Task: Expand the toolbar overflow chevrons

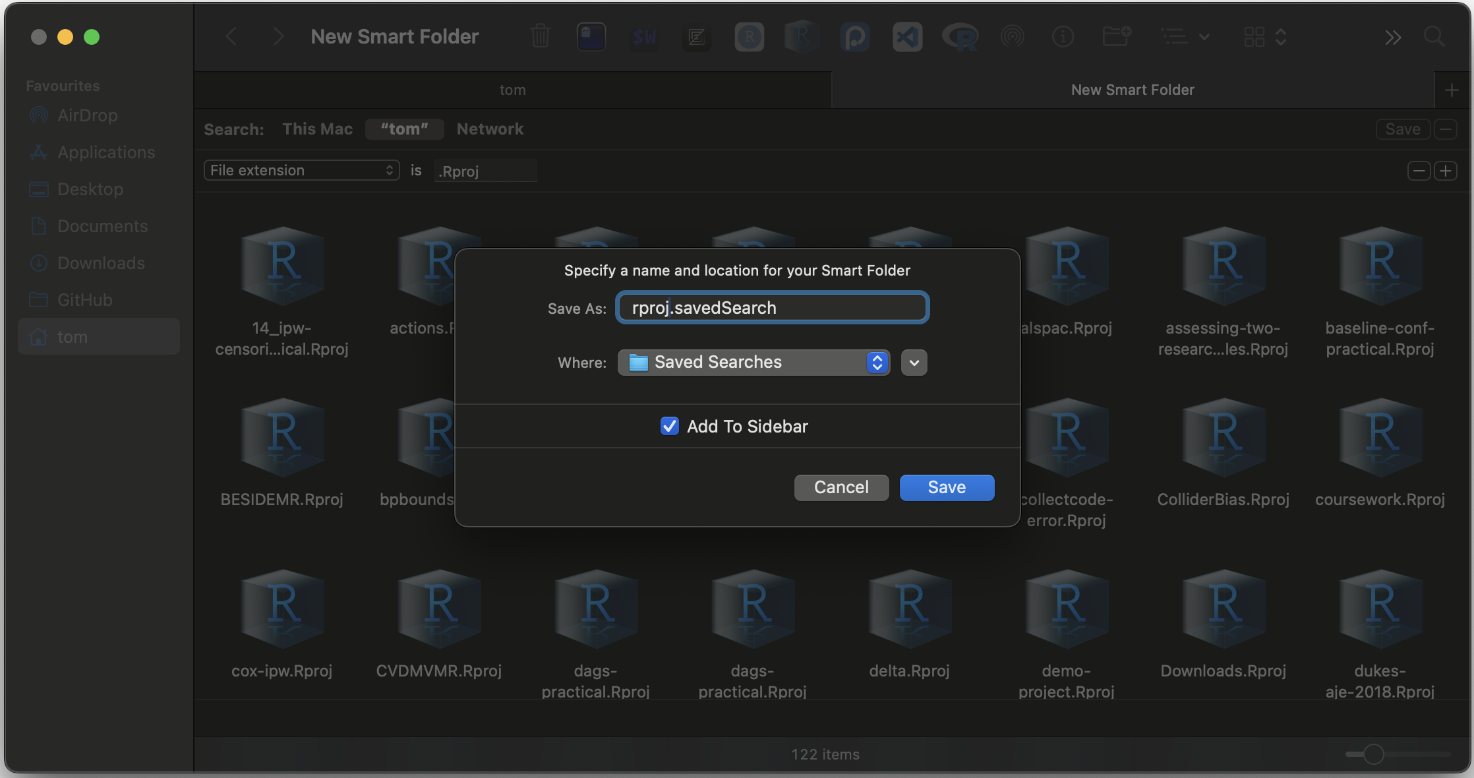Action: pyautogui.click(x=1392, y=37)
